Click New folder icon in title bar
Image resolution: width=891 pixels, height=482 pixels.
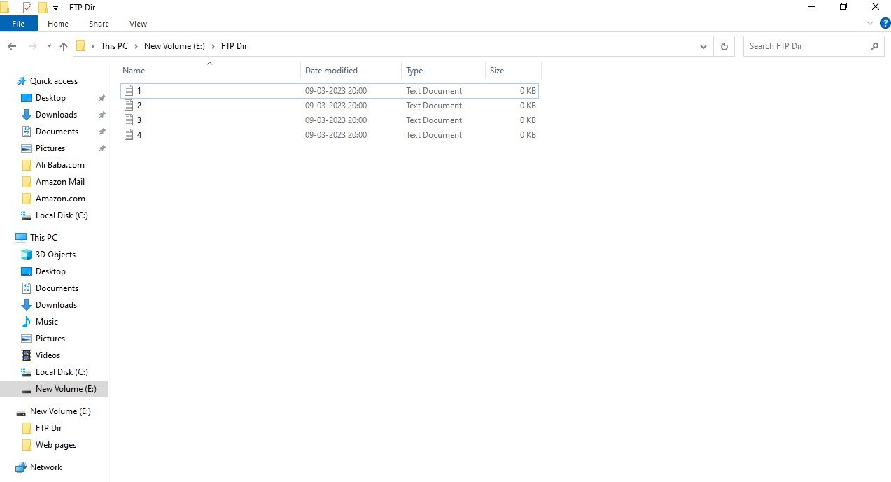[43, 7]
